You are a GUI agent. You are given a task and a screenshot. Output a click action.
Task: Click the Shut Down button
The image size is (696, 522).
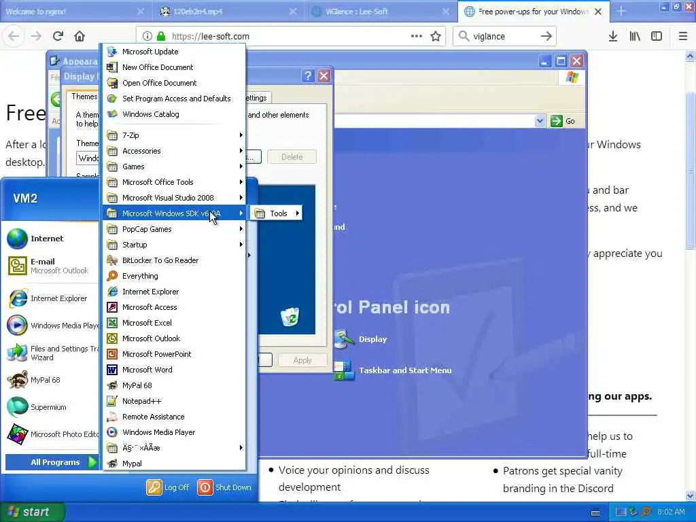(x=224, y=487)
